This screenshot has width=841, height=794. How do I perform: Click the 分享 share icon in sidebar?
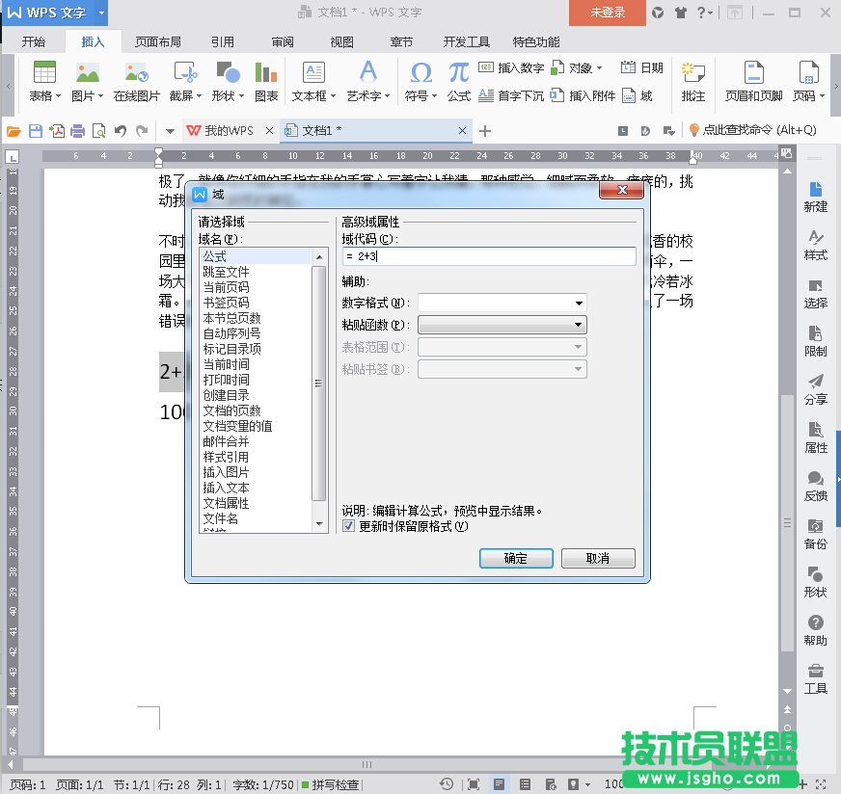815,389
